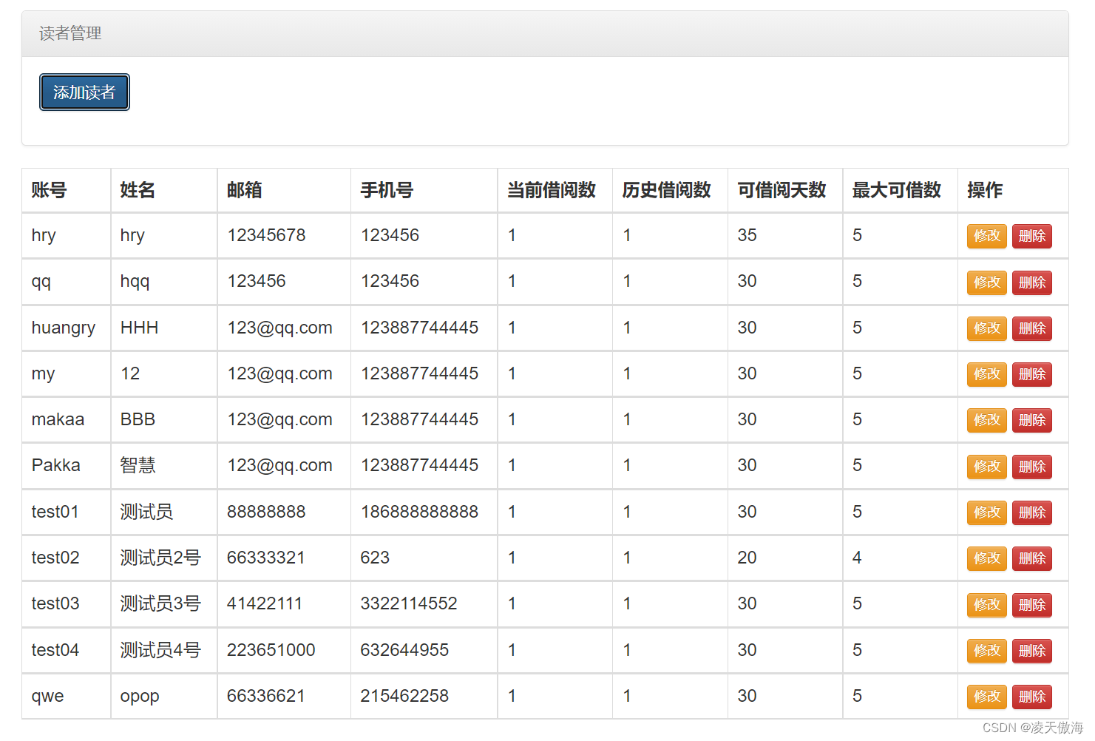Delete the huangry account row

[1032, 328]
